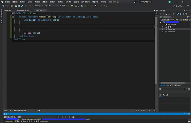Click the class view bottom tab
The width and height of the screenshot is (191, 123).
click(178, 85)
